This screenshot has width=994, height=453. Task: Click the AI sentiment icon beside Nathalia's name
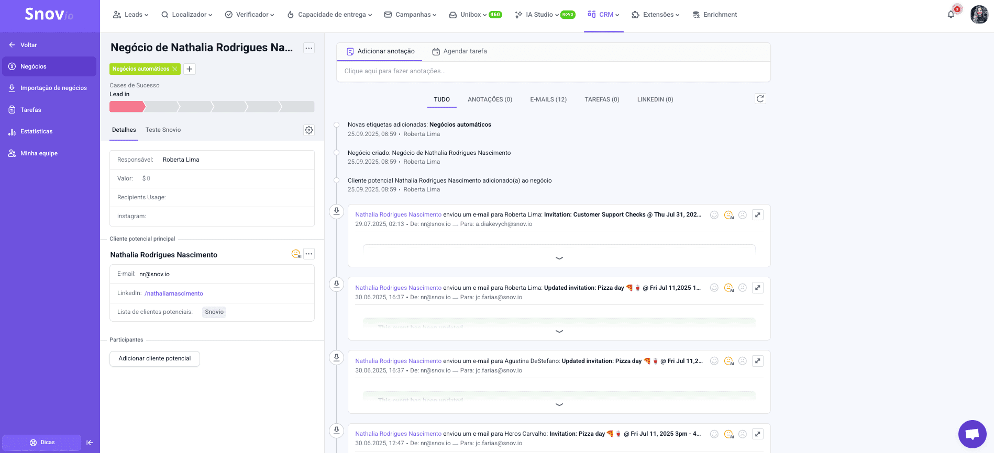point(296,254)
